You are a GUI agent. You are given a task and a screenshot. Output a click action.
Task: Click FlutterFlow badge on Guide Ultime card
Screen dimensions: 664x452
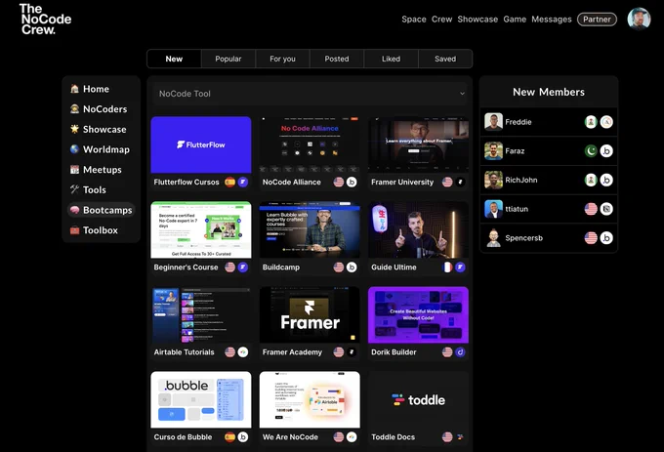click(460, 267)
